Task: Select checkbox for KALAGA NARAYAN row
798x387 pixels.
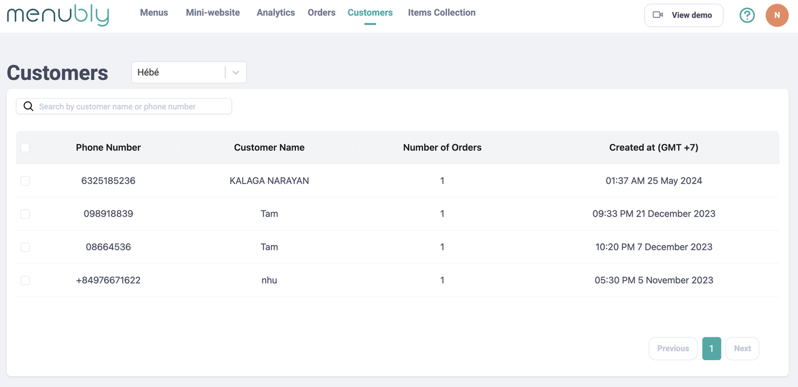Action: click(x=25, y=181)
